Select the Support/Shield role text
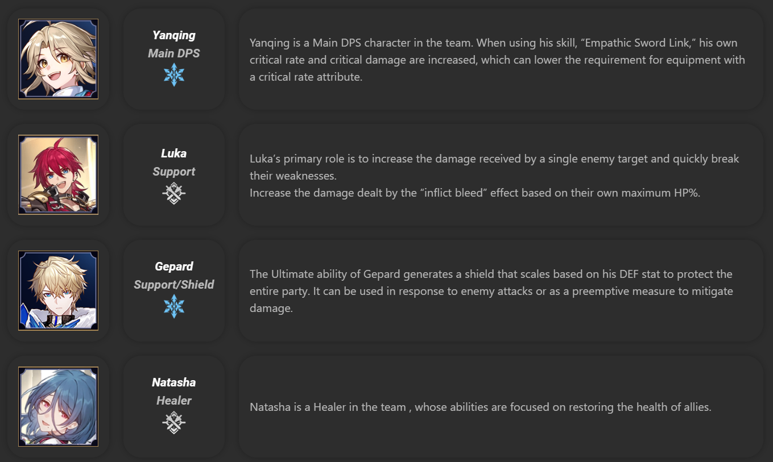 click(x=174, y=285)
